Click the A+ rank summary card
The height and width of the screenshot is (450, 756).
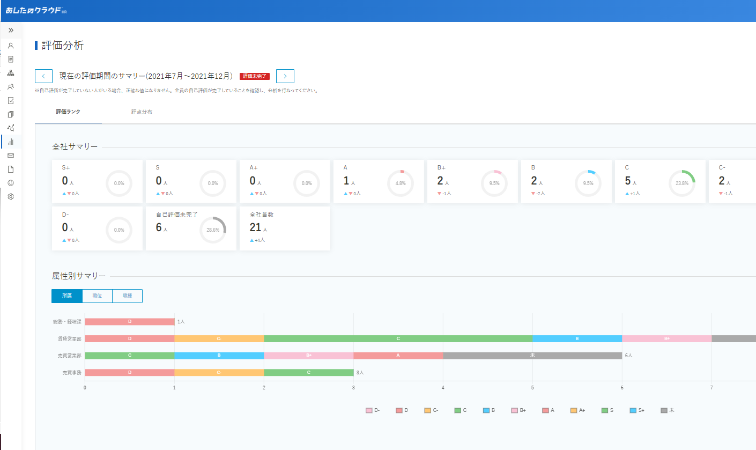285,182
